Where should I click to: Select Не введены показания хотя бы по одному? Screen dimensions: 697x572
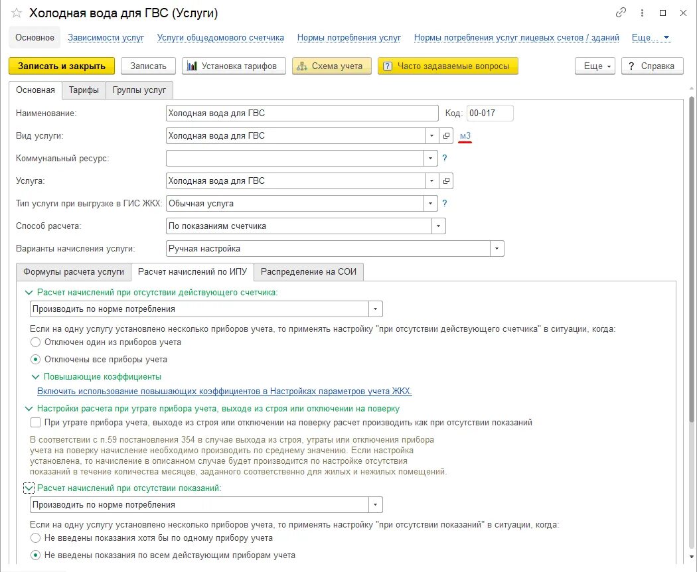click(35, 537)
